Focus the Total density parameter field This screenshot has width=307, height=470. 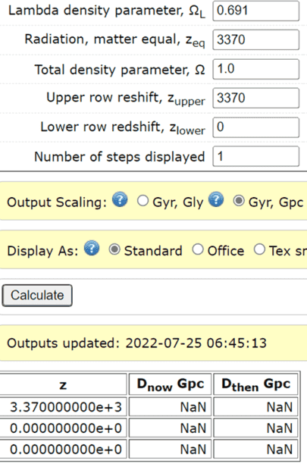tap(256, 69)
